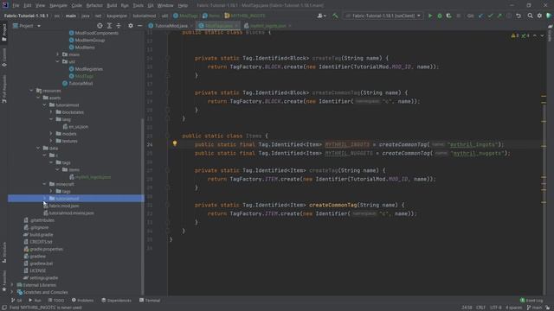Open the Git tool window button
The image size is (554, 311).
[16, 301]
